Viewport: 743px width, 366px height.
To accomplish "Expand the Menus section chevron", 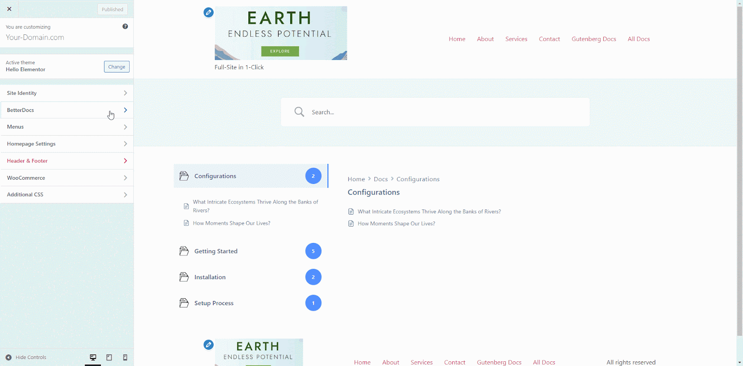I will coord(125,127).
